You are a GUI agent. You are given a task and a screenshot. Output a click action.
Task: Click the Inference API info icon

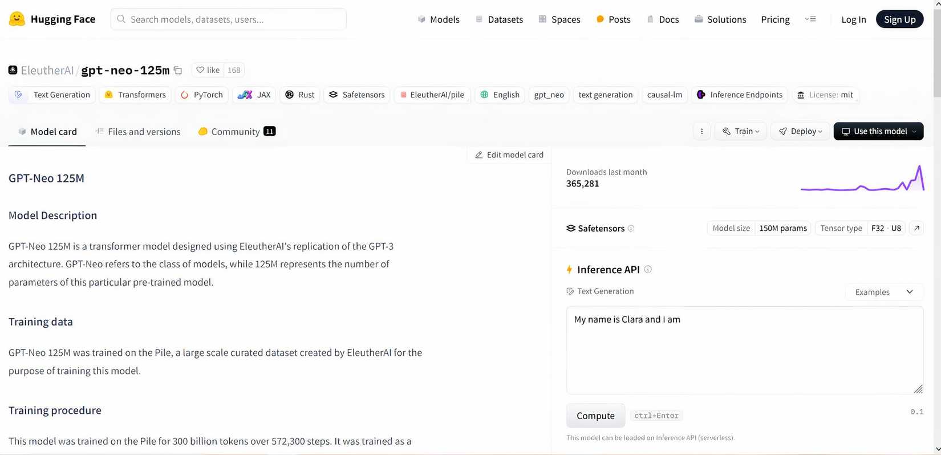click(x=648, y=270)
